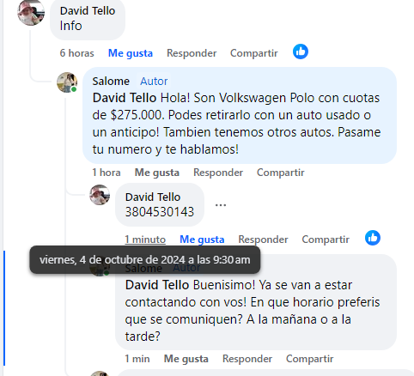This screenshot has height=376, width=414.
Task: Click Responder under the Info comment
Action: [192, 53]
